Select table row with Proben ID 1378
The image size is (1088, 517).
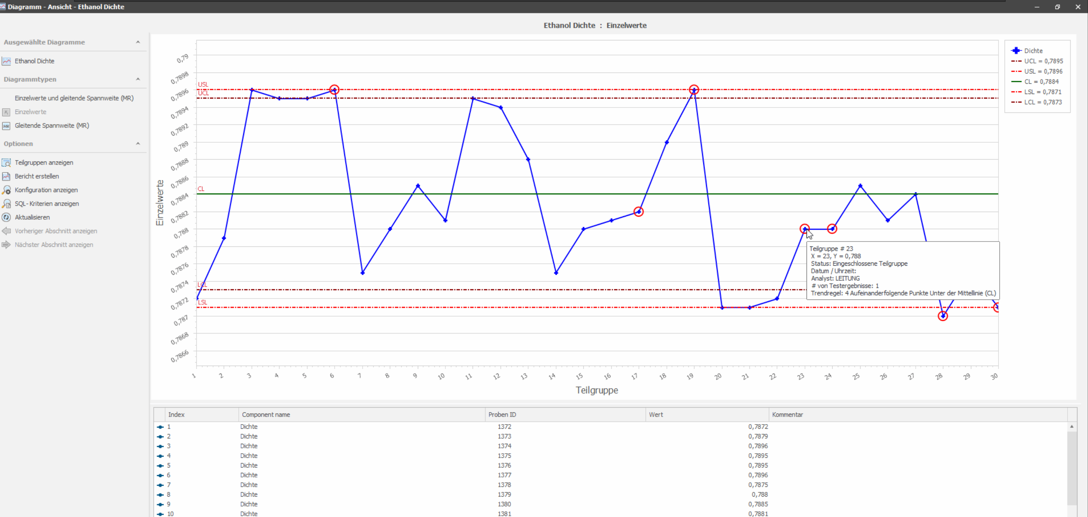point(504,485)
